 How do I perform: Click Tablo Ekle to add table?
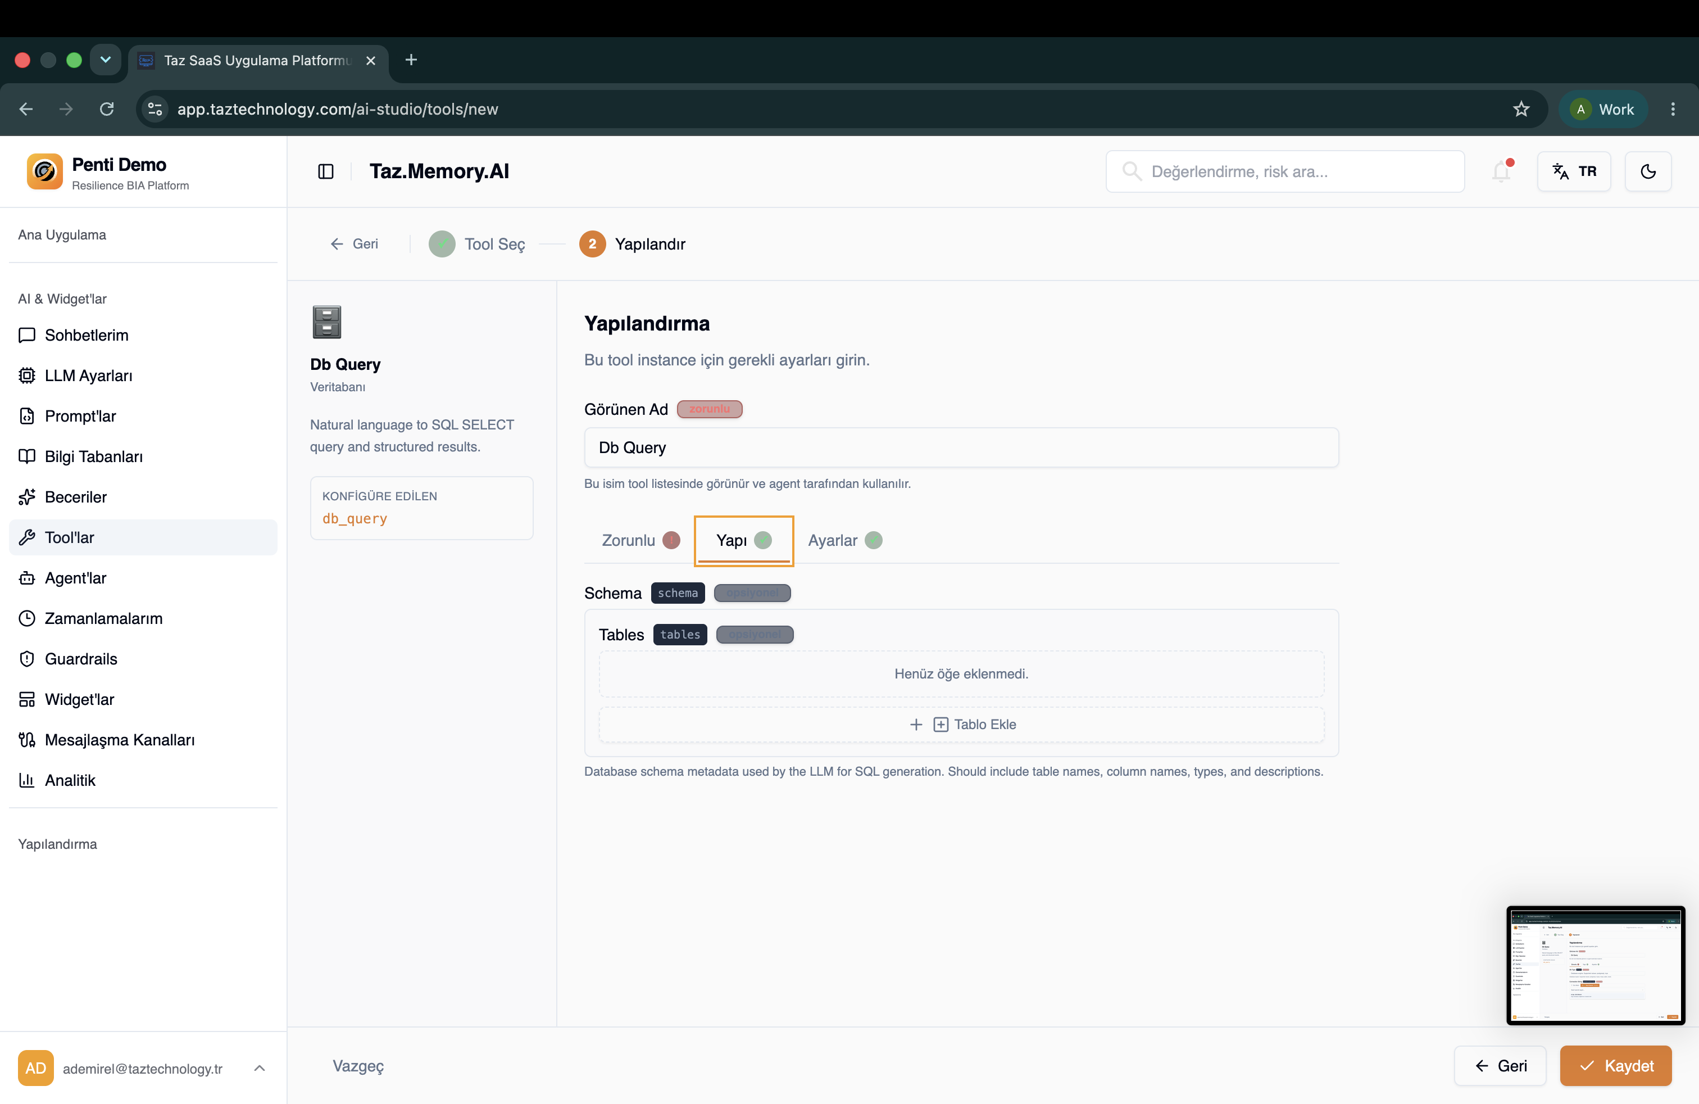pyautogui.click(x=961, y=725)
